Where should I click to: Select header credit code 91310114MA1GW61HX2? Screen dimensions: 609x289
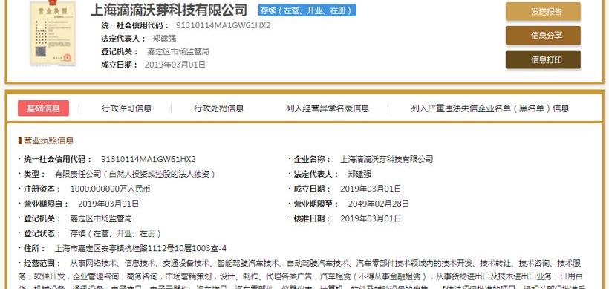pos(223,26)
